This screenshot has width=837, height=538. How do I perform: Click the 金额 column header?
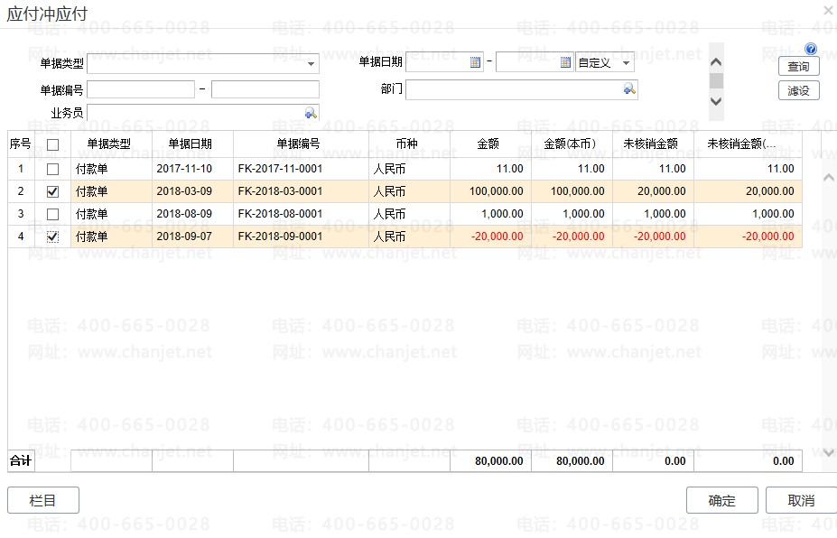click(488, 144)
